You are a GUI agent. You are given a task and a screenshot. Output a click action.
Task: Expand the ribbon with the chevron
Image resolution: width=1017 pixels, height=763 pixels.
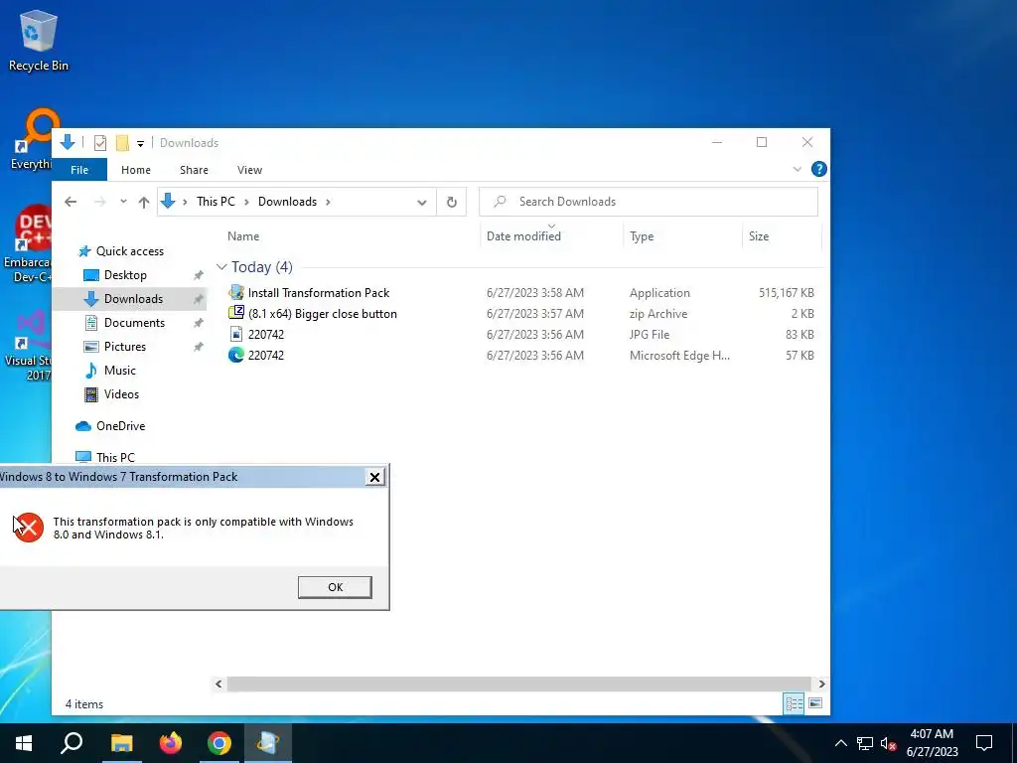click(798, 169)
